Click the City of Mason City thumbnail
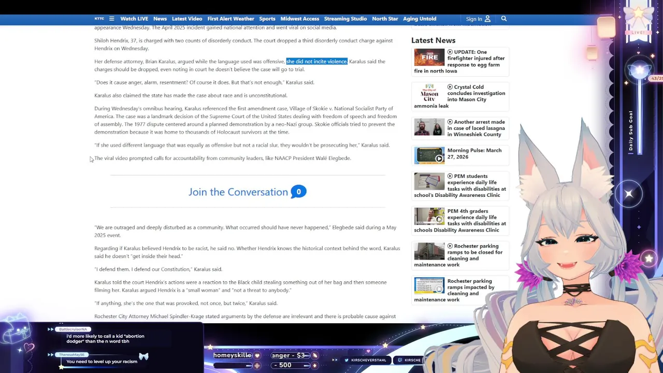 (429, 92)
